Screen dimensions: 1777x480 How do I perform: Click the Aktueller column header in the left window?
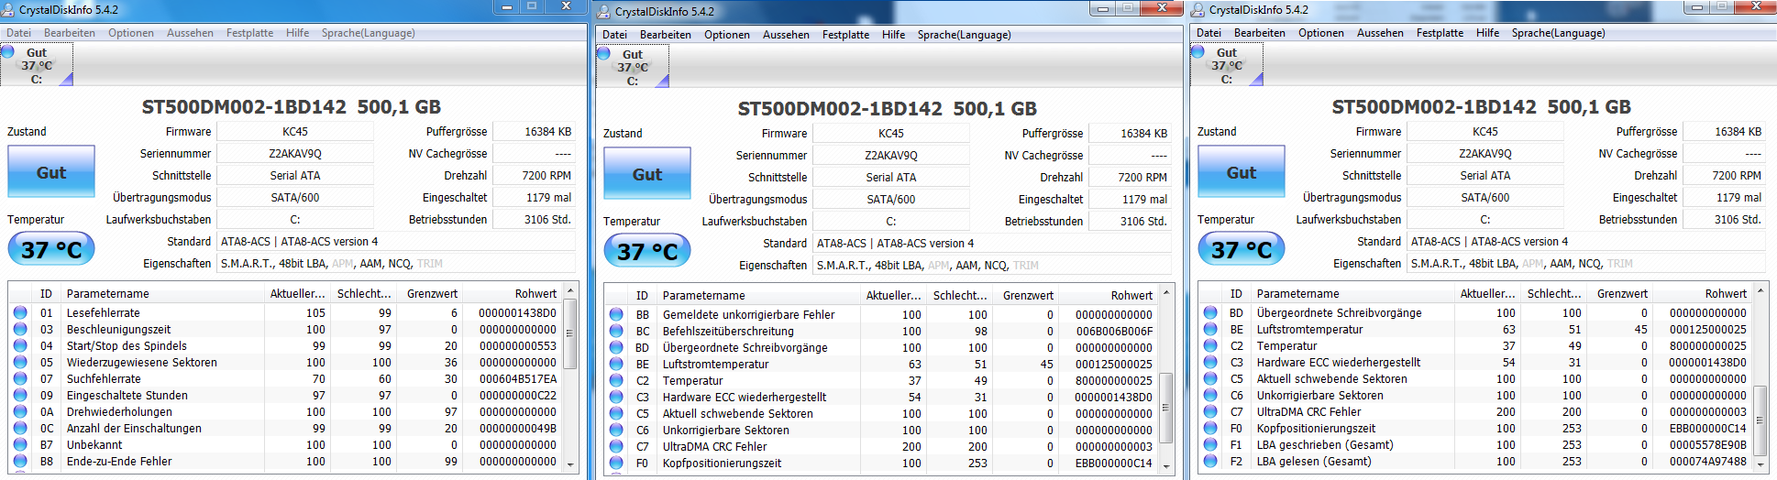point(298,294)
